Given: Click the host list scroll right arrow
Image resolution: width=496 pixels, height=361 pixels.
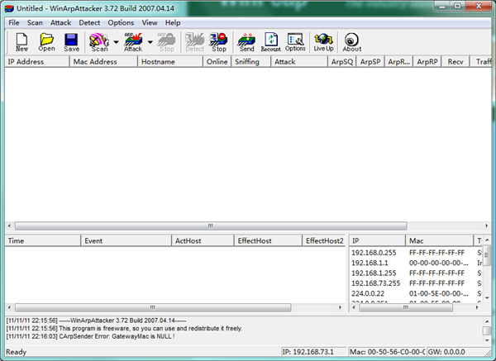Looking at the screenshot, I should tap(487, 226).
